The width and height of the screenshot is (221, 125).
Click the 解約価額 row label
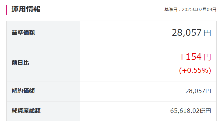23,91
